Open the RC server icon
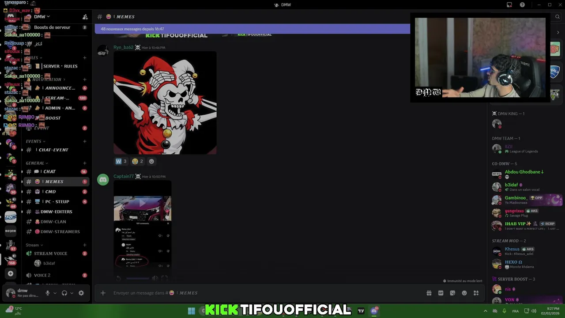 (11, 217)
